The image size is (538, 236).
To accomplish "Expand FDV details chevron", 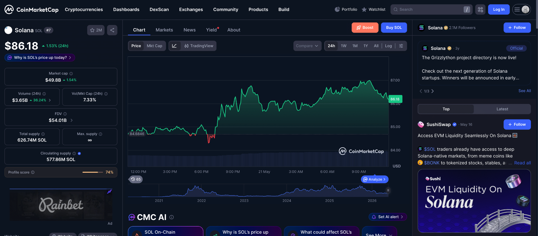I will click(71, 120).
